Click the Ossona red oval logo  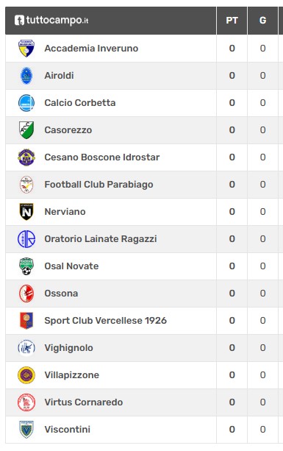pos(26,294)
